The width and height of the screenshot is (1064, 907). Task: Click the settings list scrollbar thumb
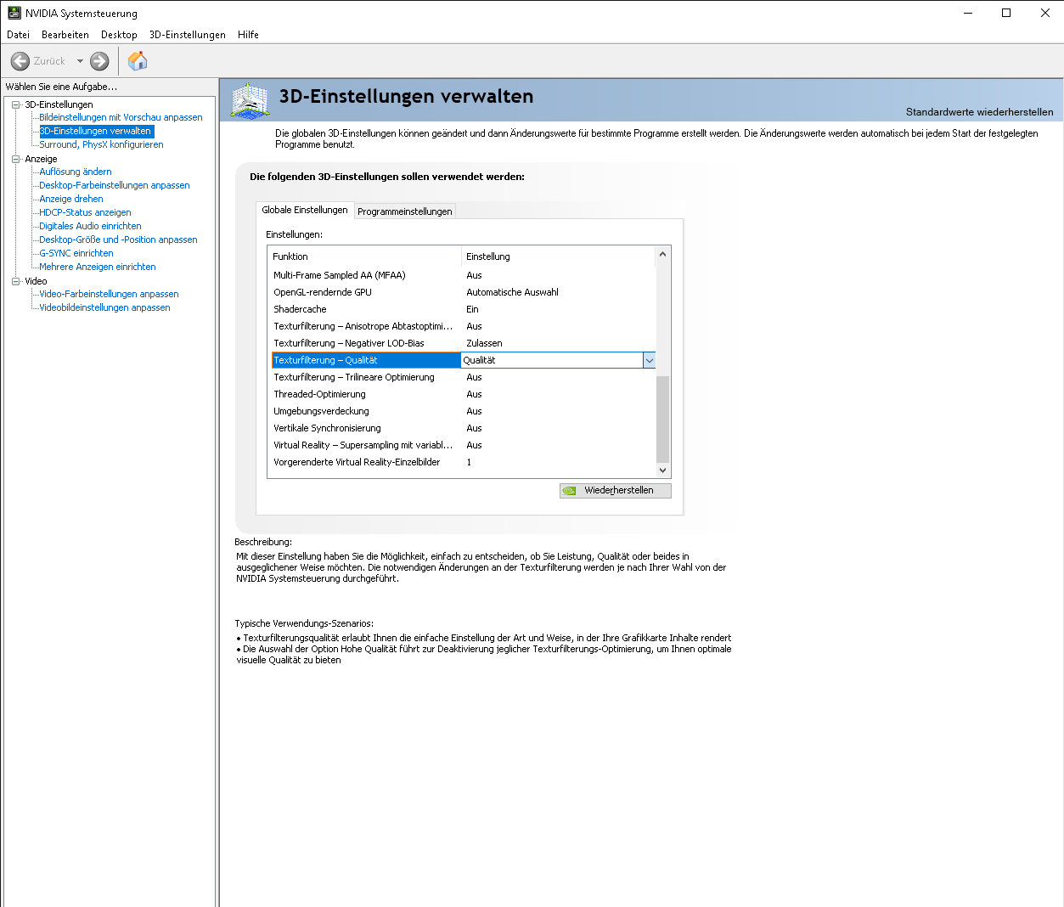[x=663, y=420]
